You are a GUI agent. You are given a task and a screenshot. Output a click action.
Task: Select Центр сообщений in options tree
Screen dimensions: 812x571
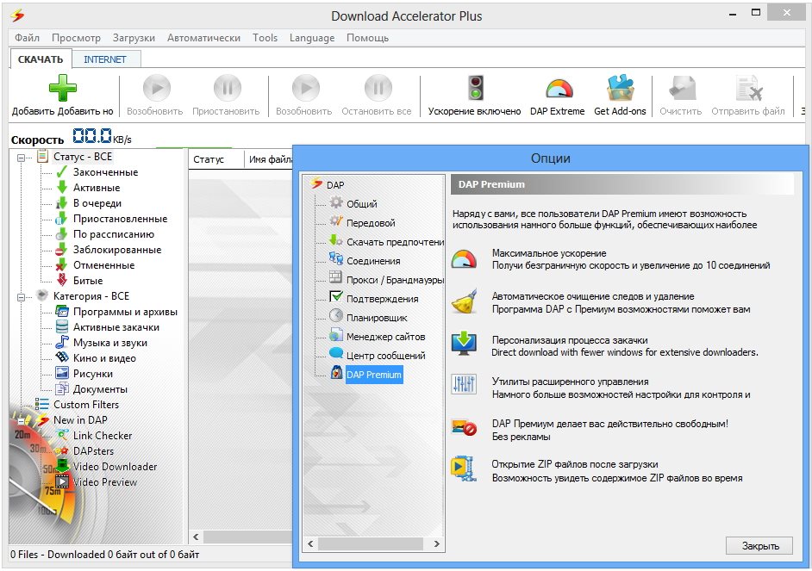(385, 356)
